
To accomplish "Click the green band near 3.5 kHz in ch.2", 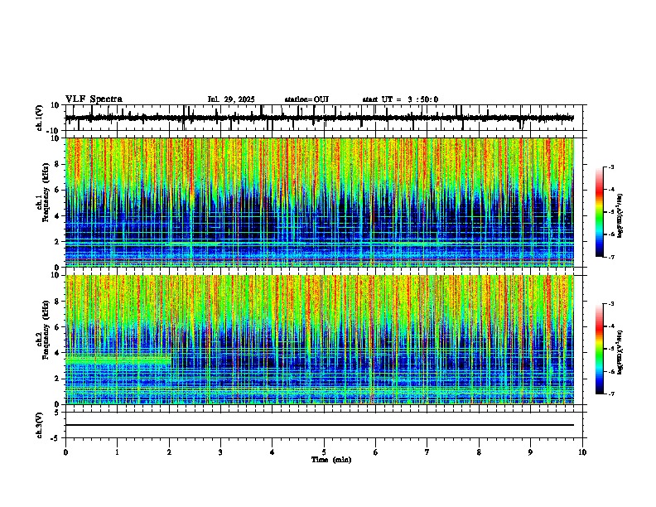I will (x=118, y=360).
